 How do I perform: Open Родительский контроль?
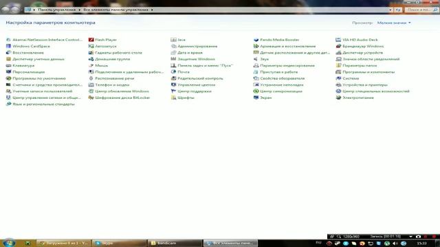click(x=200, y=78)
